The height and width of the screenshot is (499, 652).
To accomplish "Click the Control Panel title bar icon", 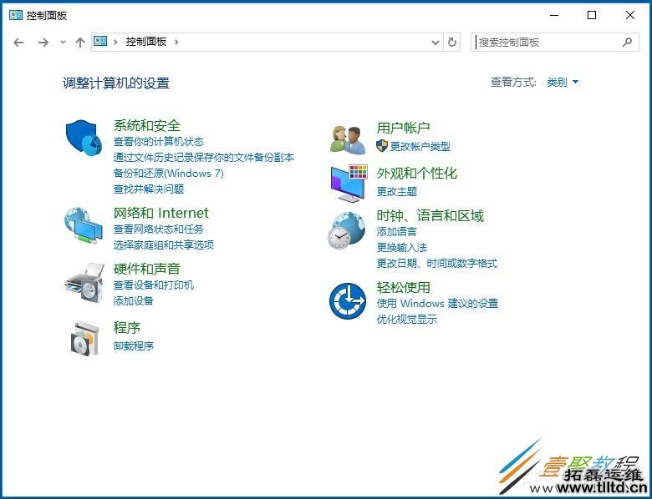I will [15, 15].
